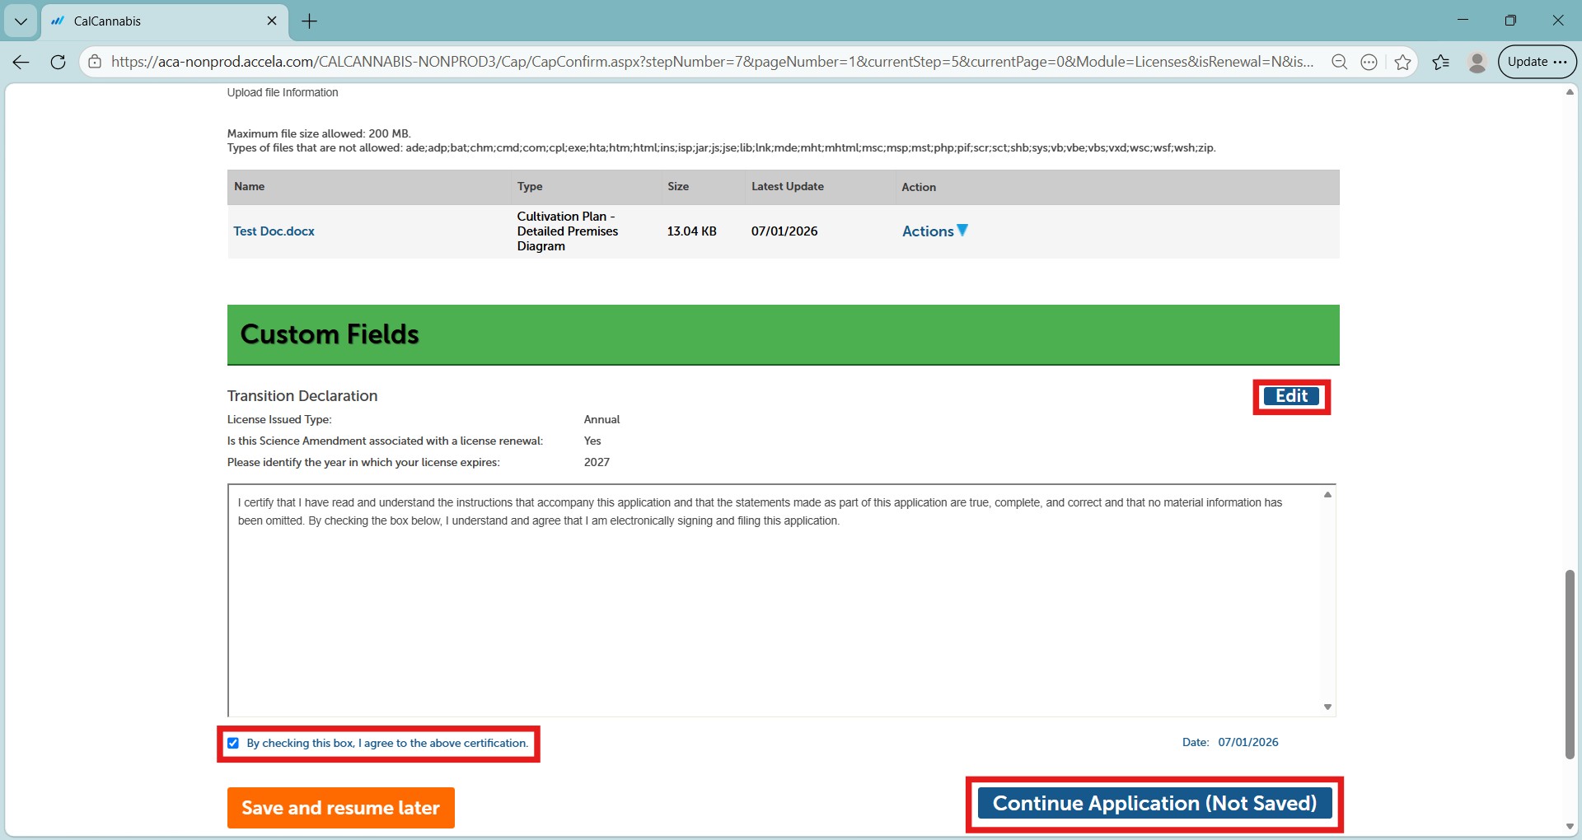Open the browser profile avatar
The image size is (1582, 840).
1477,62
